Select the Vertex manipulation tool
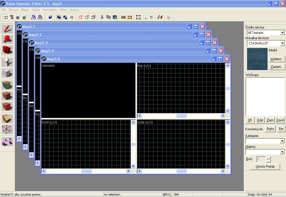This screenshot has width=286, height=197. point(7,129)
